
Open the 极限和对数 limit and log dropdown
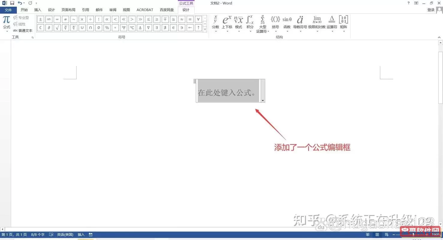pyautogui.click(x=317, y=24)
